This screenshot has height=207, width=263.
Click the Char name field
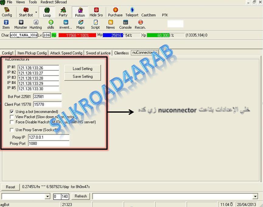pyautogui.click(x=24, y=35)
